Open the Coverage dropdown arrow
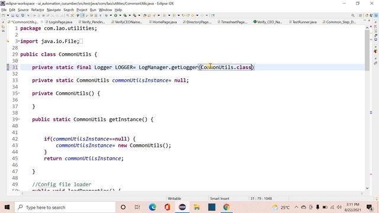379x213 pixels. [x=130, y=15]
